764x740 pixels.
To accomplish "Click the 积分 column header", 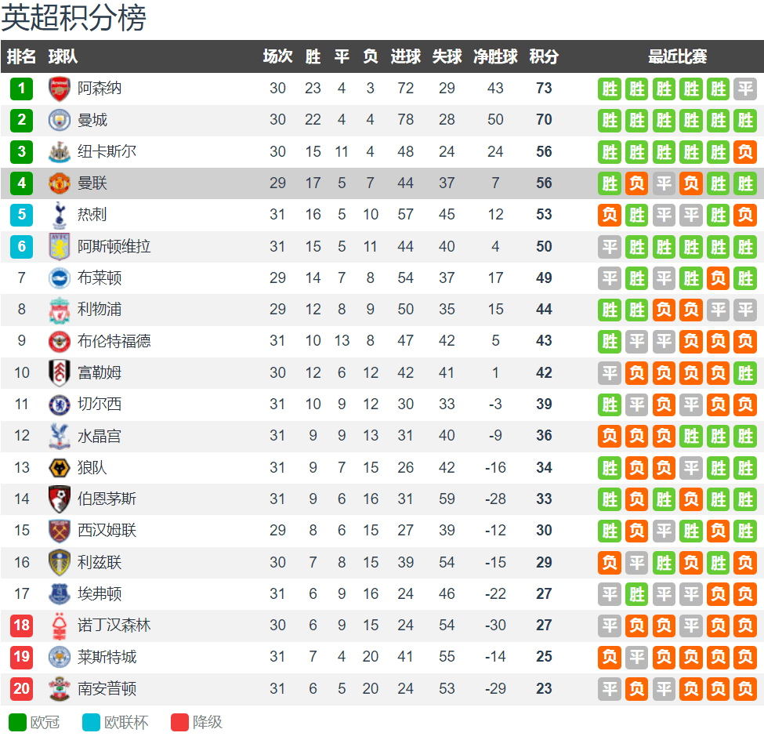I will 544,56.
